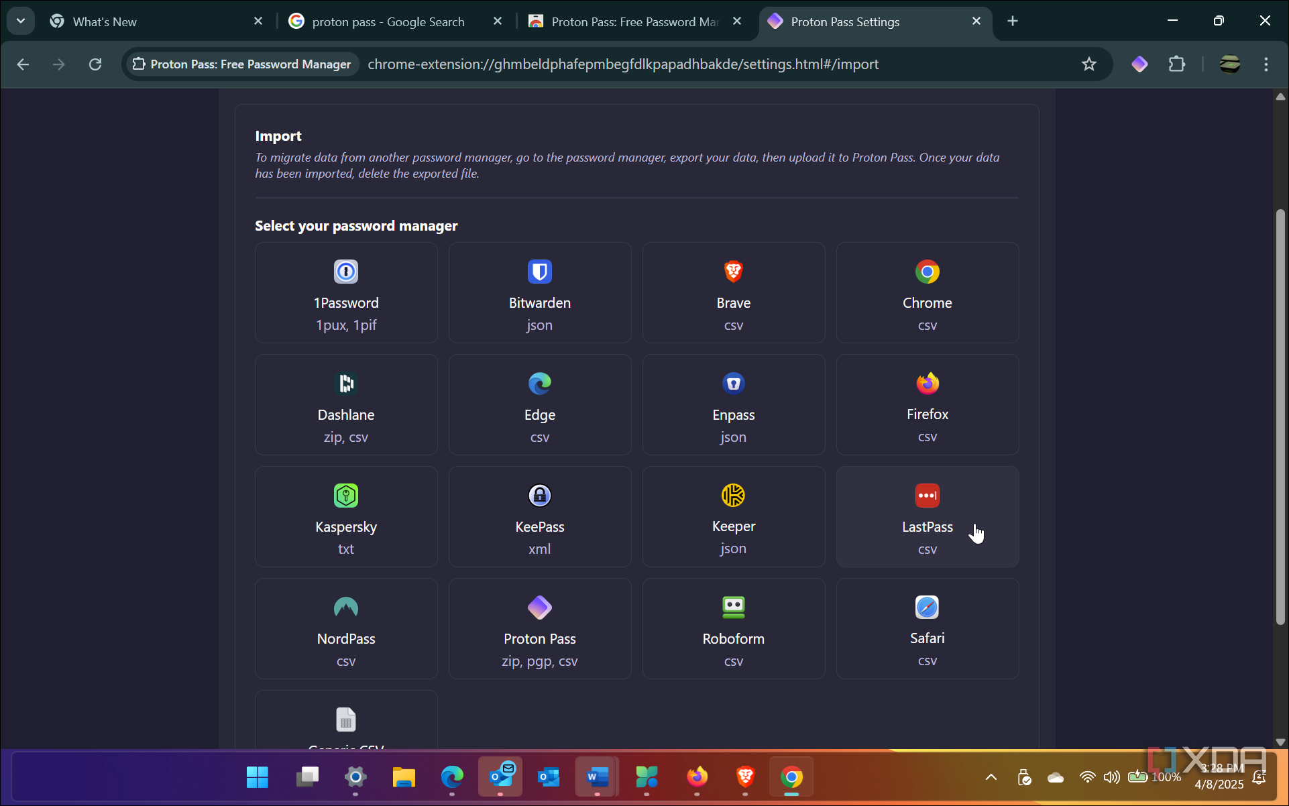Select Chrome csv import option

pyautogui.click(x=928, y=293)
